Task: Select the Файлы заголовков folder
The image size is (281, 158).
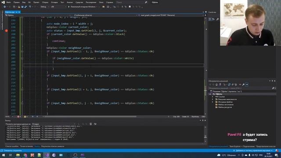Action: coord(226,104)
